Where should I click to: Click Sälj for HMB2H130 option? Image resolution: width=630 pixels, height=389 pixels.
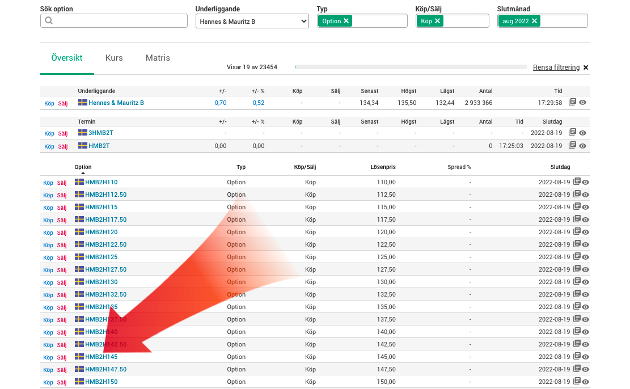tap(62, 282)
